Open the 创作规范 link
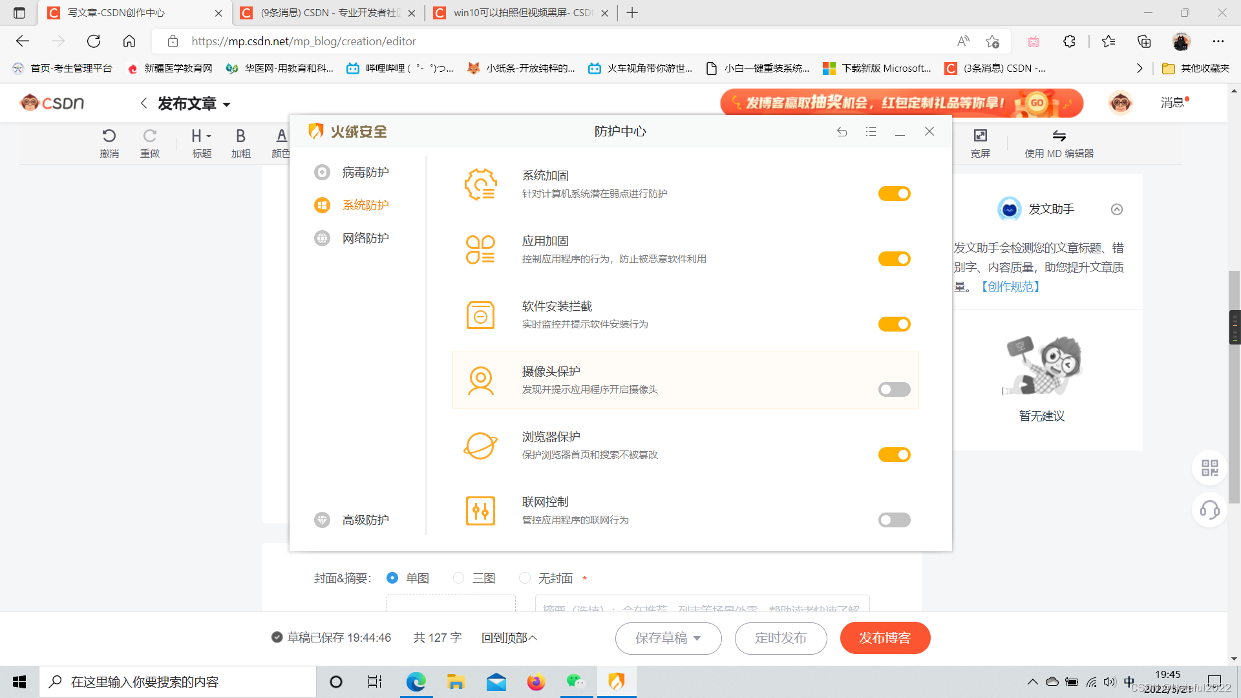Screen dimensions: 1241x698 [x=1010, y=286]
